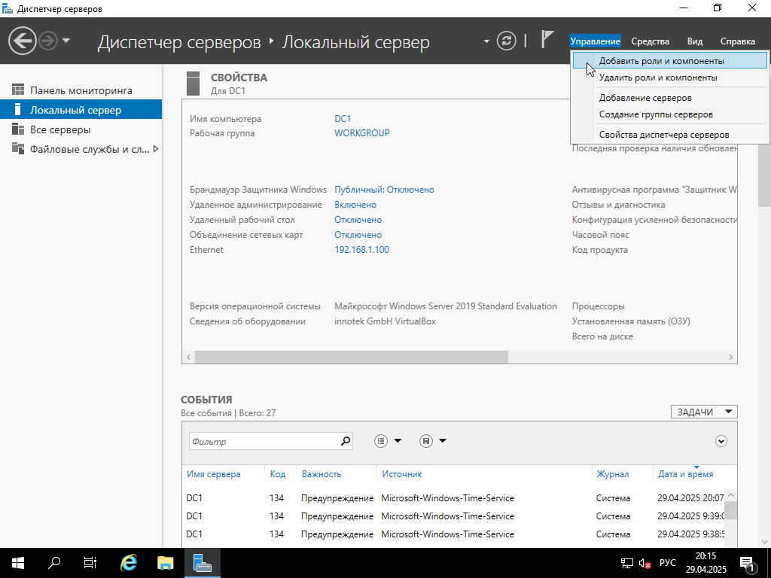Click the forward navigation arrow button
Screen dimensions: 771x578
[48, 41]
